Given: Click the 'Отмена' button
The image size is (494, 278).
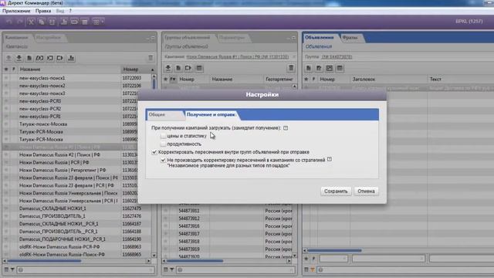Looking at the screenshot, I should pos(366,191).
